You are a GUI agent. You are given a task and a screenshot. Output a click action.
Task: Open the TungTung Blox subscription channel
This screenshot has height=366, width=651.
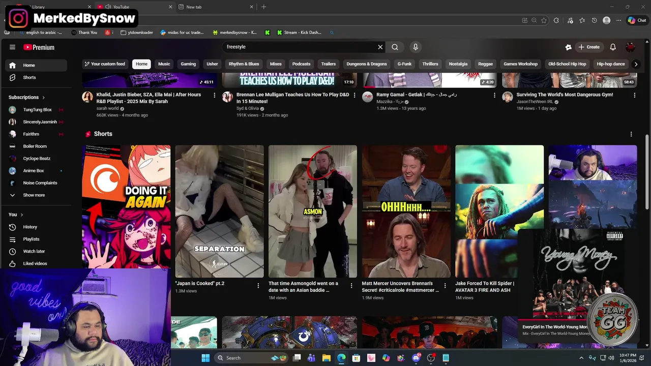click(36, 110)
